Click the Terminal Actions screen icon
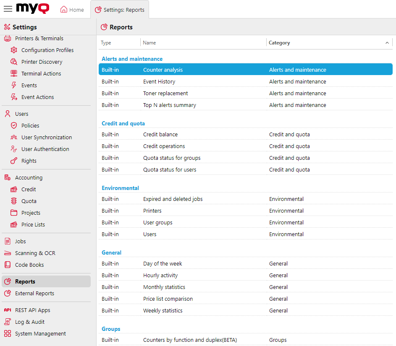Image resolution: width=396 pixels, height=346 pixels. click(x=14, y=73)
